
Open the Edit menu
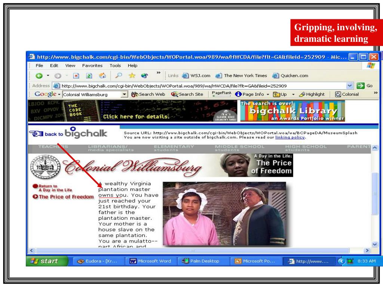(x=54, y=65)
